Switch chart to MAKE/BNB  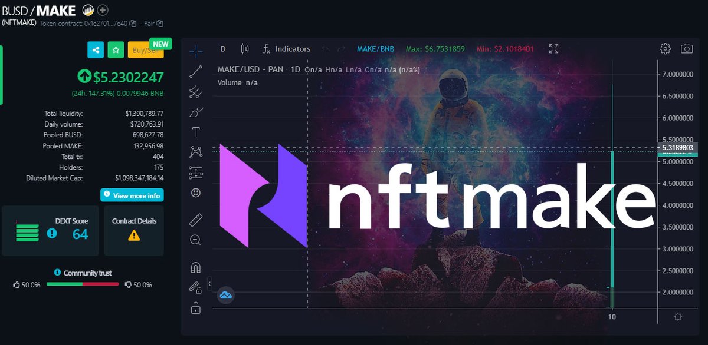coord(376,49)
